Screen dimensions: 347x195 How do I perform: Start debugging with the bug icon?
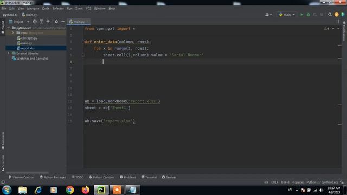pyautogui.click(x=309, y=15)
